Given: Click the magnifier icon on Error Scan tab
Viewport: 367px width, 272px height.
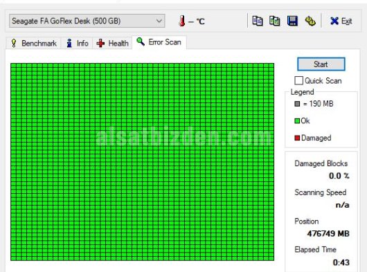Looking at the screenshot, I should click(141, 42).
